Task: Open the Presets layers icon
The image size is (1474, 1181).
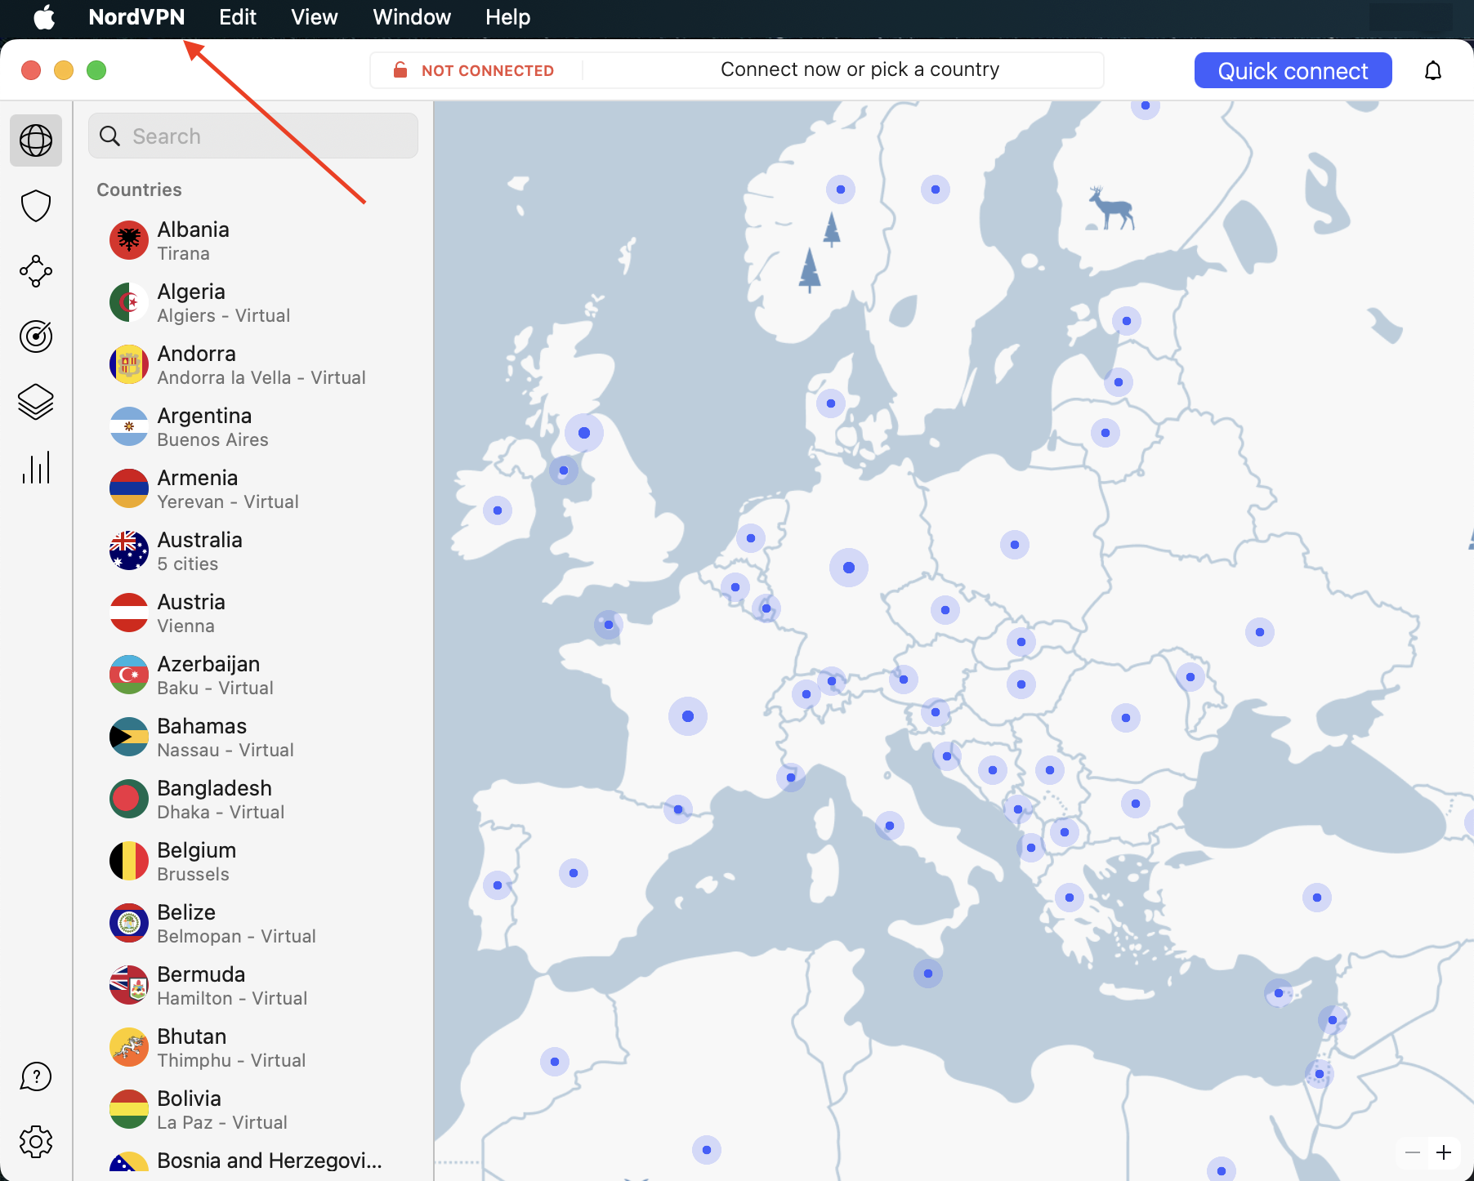Action: tap(36, 402)
